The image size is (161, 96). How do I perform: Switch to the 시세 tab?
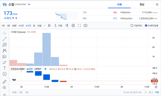119,5
